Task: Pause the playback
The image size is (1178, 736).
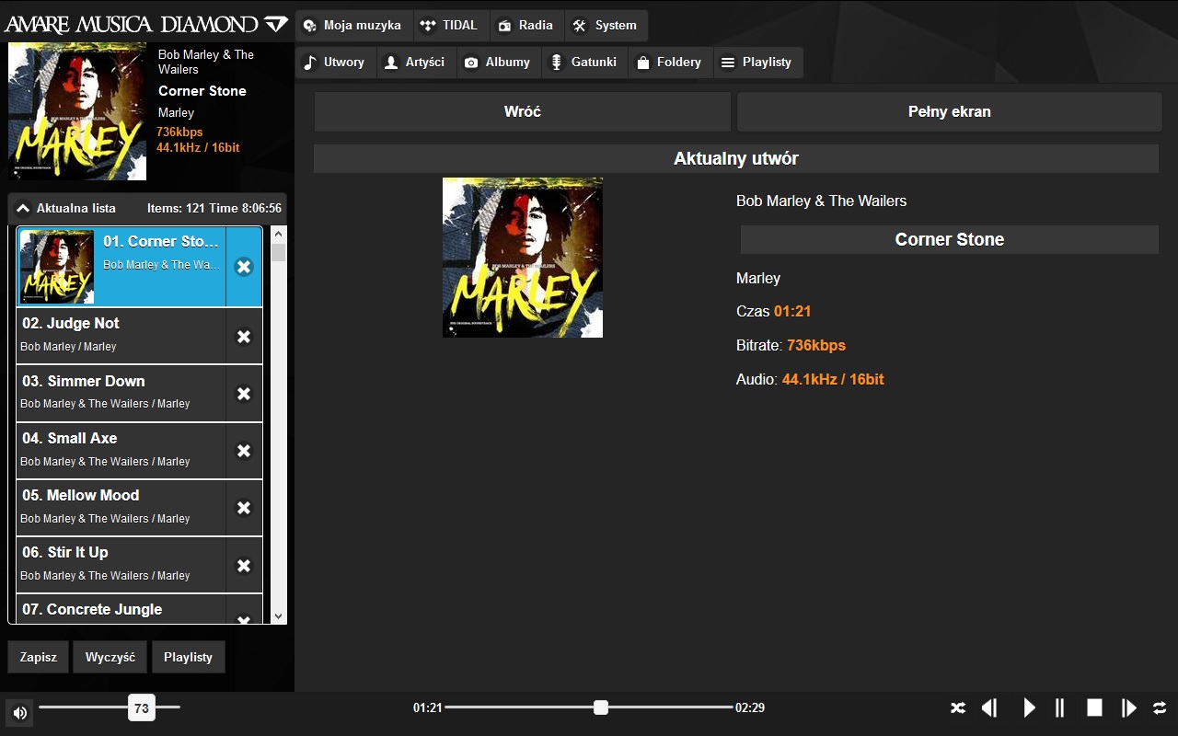Action: 1059,707
